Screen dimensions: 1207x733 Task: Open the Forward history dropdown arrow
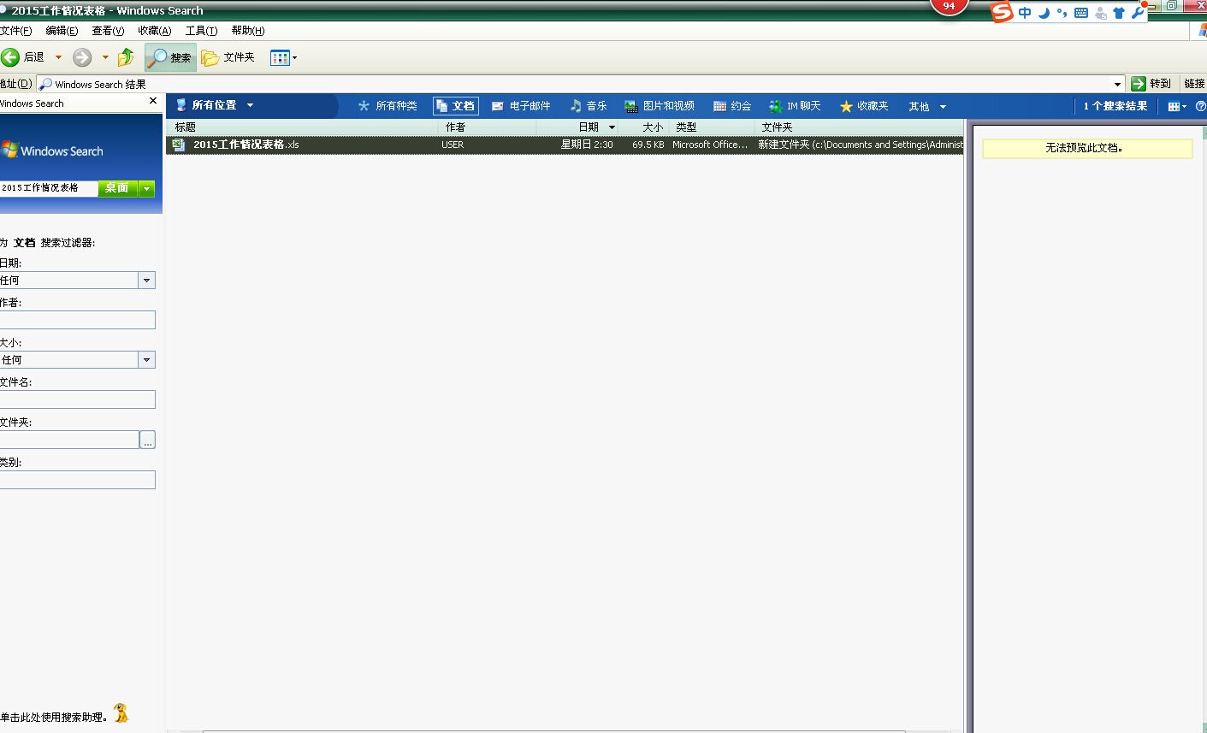[105, 57]
